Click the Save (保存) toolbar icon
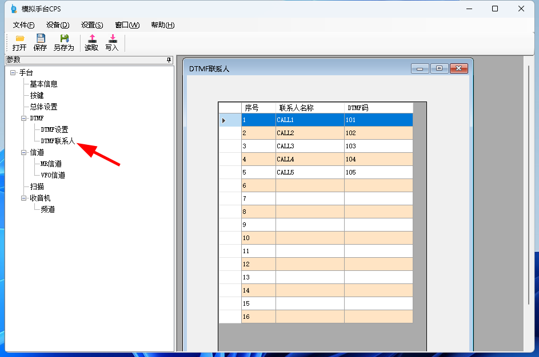 40,39
